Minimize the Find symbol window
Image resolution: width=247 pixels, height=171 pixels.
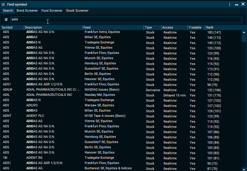pyautogui.click(x=236, y=4)
